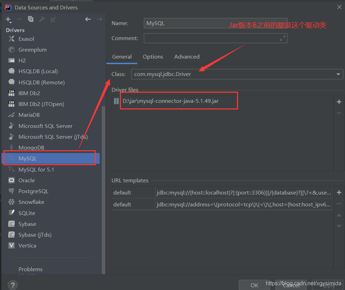This screenshot has width=345, height=290.
Task: Duplicate the MySQL driver using the copy icon
Action: [x=31, y=19]
